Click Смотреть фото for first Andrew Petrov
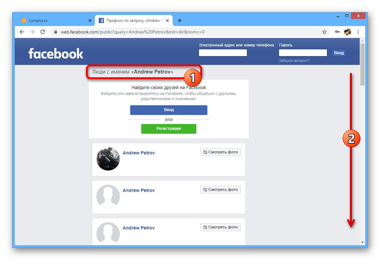This screenshot has width=380, height=260. [220, 152]
